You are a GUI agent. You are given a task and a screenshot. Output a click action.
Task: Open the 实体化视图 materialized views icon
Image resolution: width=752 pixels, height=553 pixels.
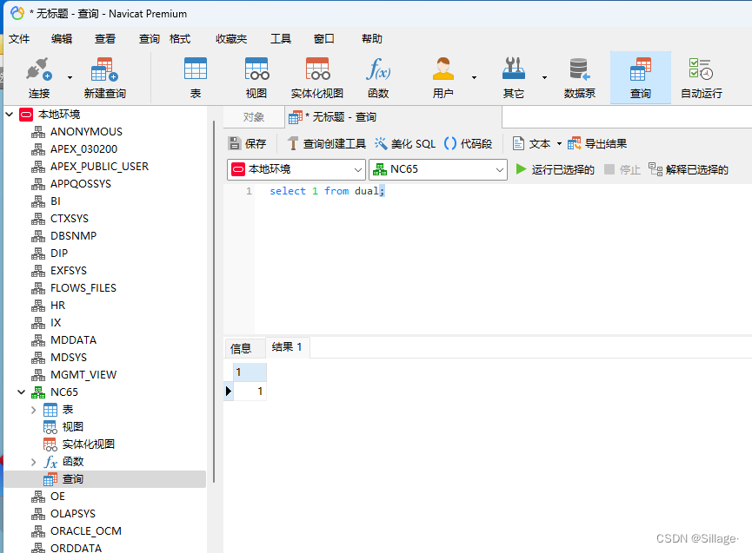tap(317, 77)
